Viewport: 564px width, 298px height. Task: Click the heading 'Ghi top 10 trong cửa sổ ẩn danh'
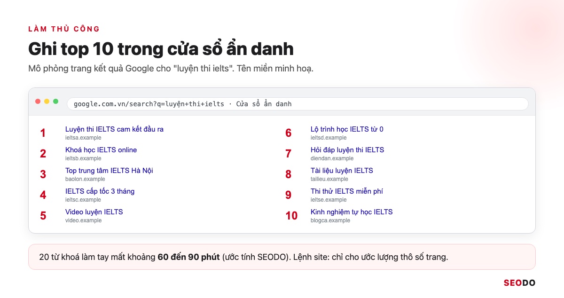[161, 49]
